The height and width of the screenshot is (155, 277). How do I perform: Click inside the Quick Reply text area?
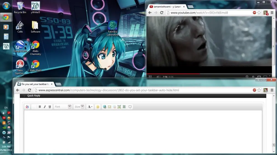point(143,132)
